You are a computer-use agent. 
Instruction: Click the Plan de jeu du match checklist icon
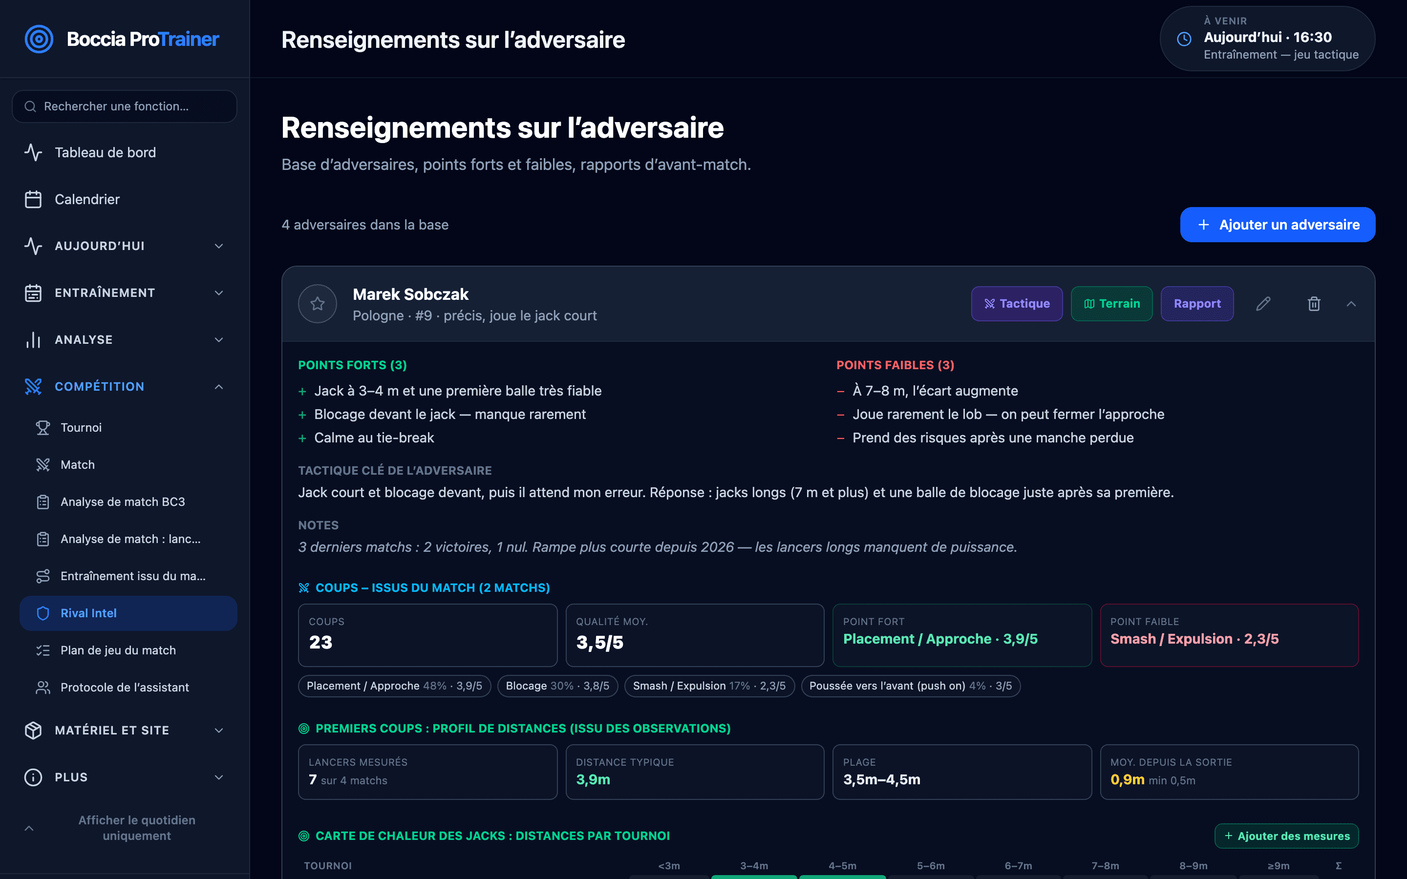[x=43, y=650]
